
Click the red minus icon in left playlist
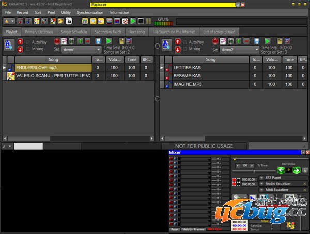click(x=88, y=41)
